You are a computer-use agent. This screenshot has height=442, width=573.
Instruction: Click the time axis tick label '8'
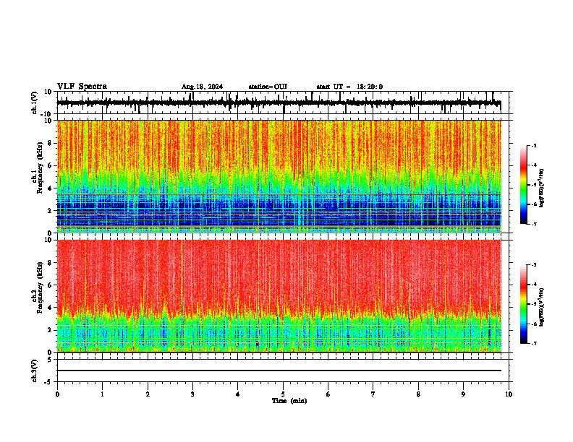[418, 394]
